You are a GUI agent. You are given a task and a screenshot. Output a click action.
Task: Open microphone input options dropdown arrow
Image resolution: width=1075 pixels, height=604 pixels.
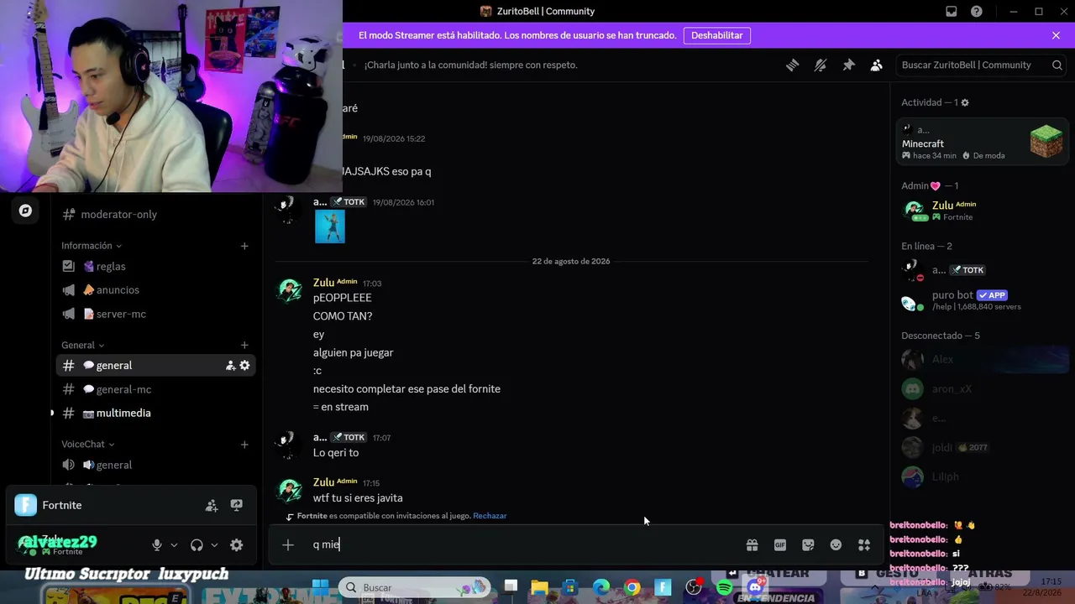click(174, 545)
